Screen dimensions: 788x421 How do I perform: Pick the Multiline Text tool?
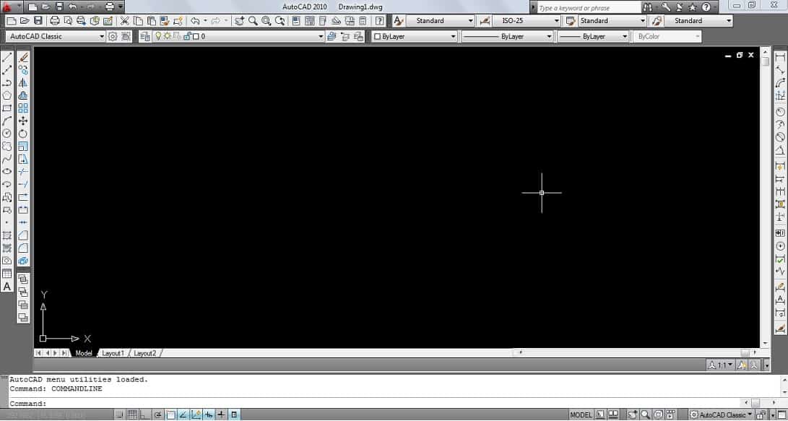(x=7, y=287)
